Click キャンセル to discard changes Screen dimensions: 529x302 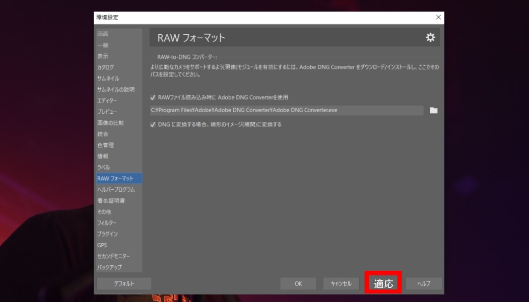(341, 284)
